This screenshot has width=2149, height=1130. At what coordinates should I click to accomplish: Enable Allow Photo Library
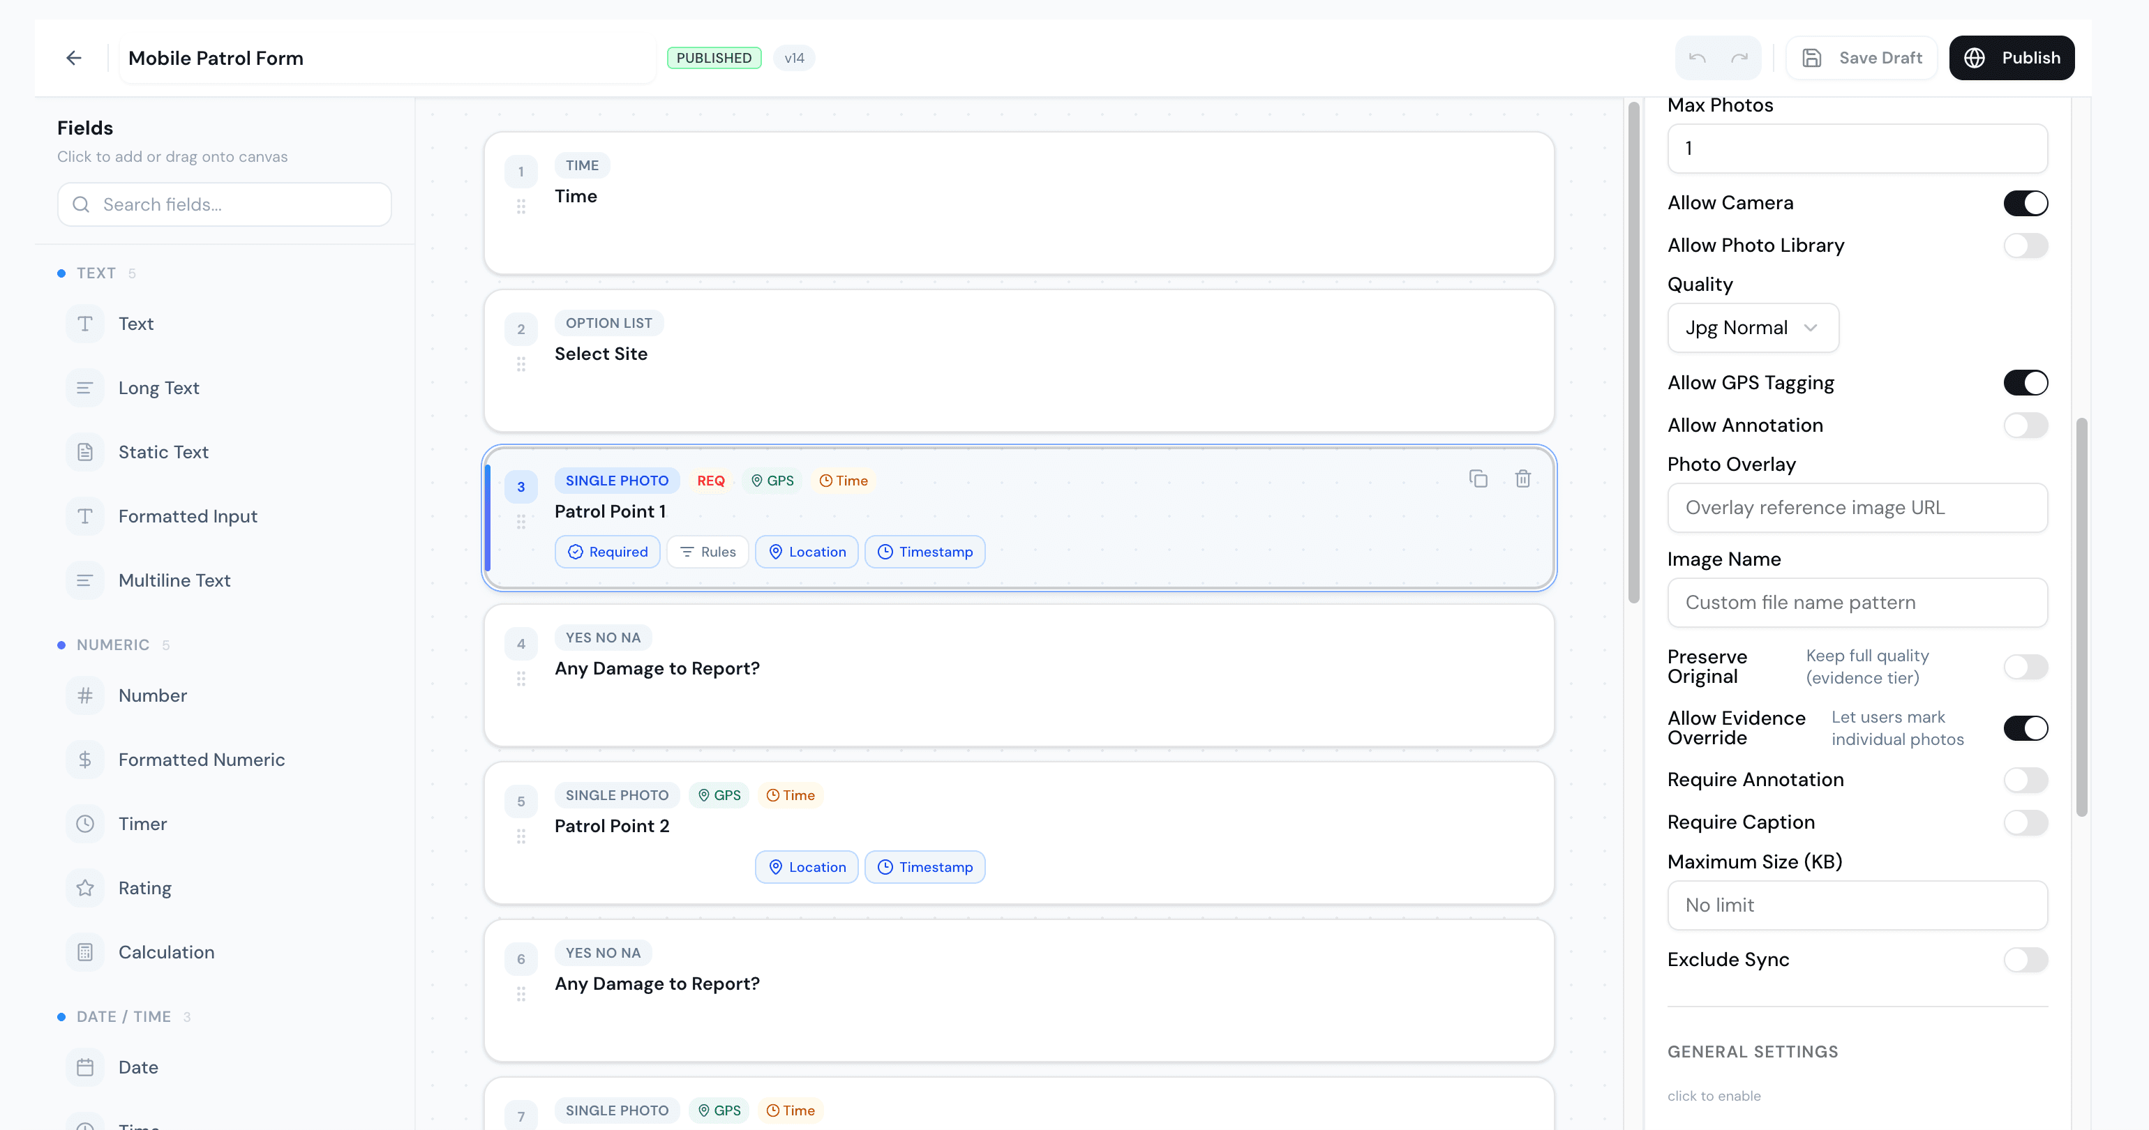pos(2026,245)
